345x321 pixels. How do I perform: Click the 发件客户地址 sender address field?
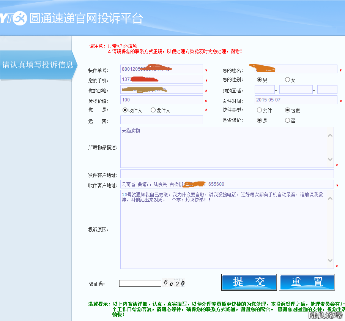(227, 174)
